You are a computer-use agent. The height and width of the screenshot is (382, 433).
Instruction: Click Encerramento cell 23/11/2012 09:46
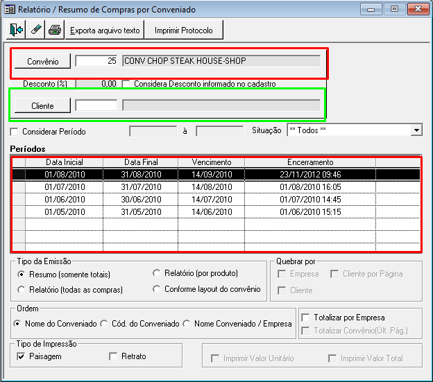point(310,174)
